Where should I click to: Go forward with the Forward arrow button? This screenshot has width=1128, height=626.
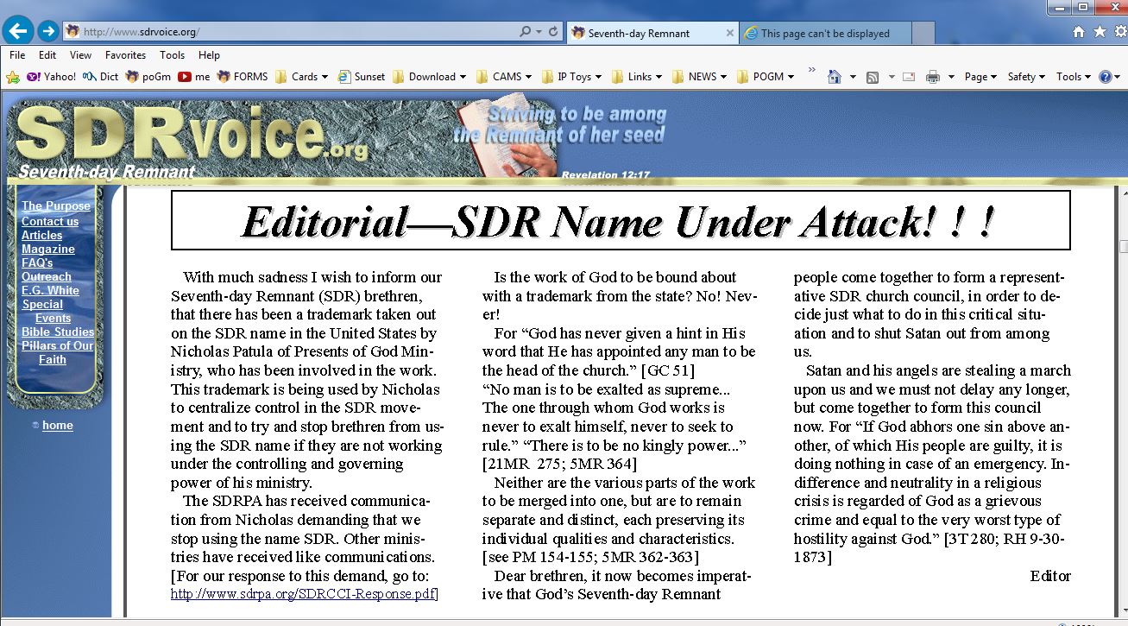tap(48, 32)
